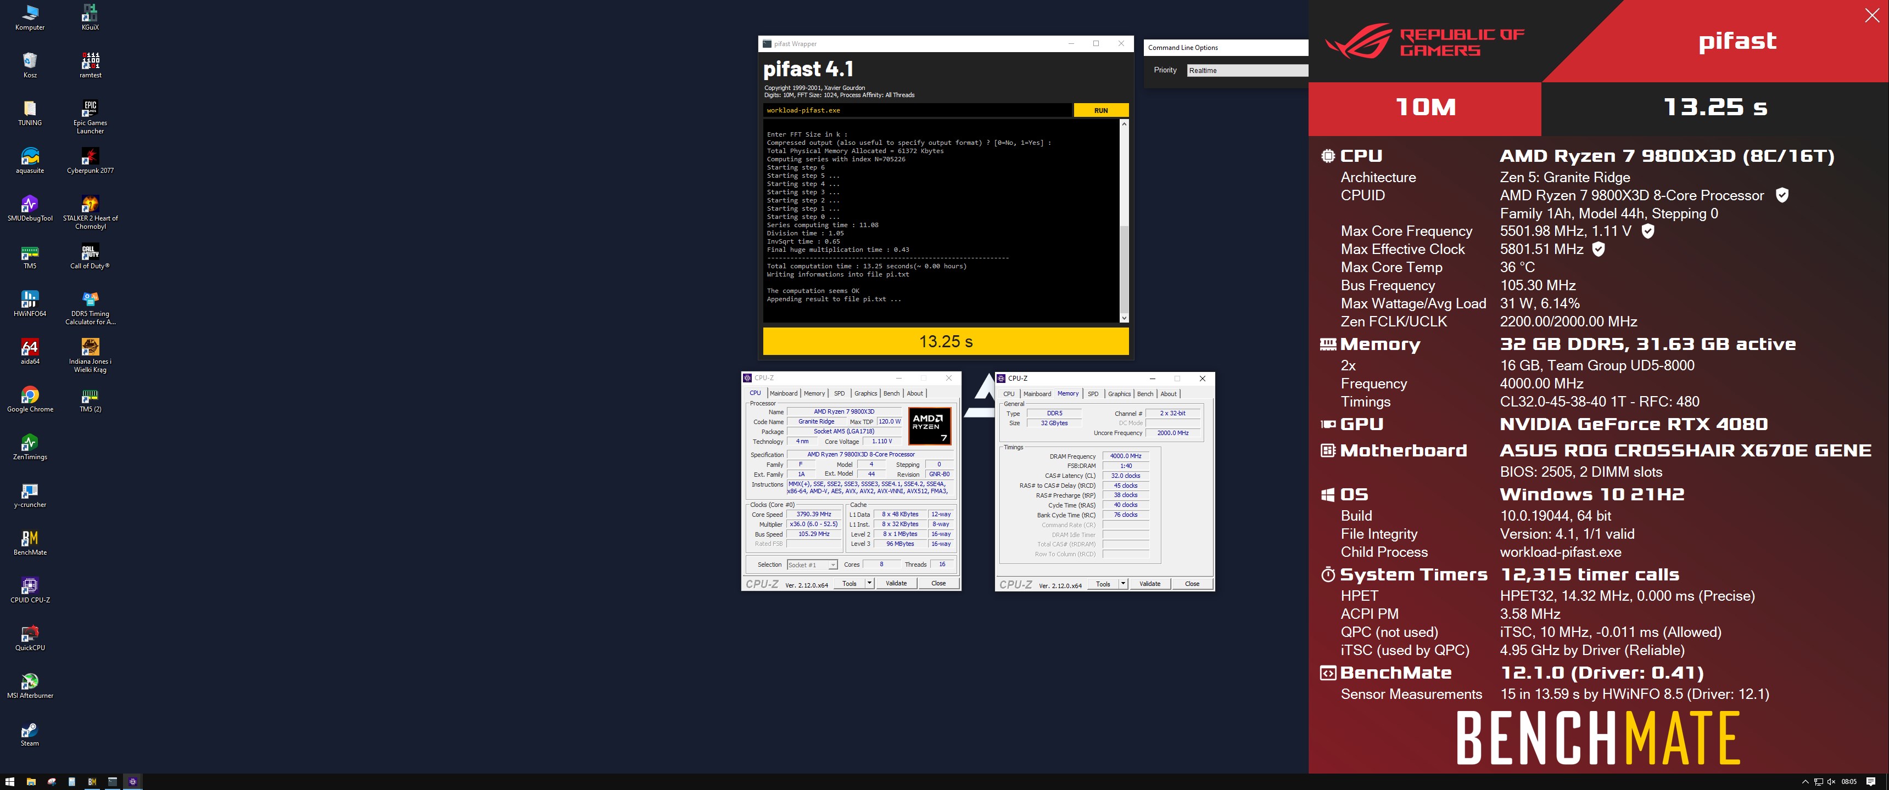Open File Explorer from the taskbar
The width and height of the screenshot is (1889, 790).
click(31, 782)
